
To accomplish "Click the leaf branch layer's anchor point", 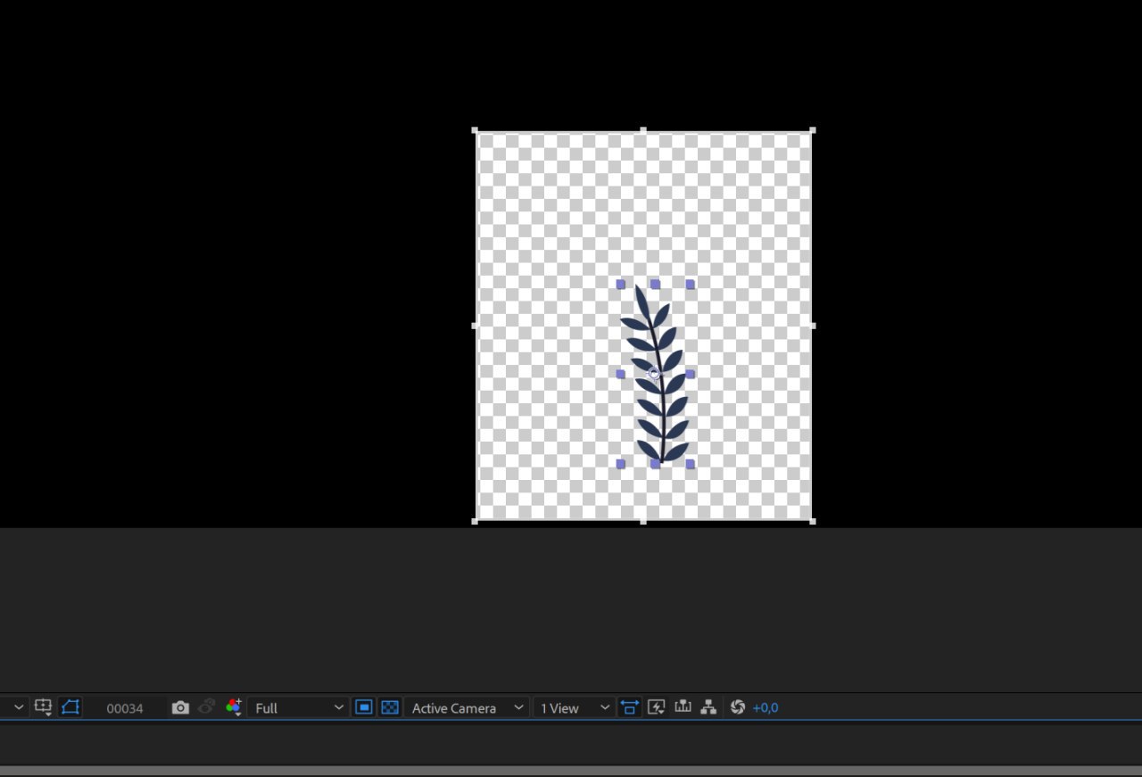I will (x=654, y=374).
